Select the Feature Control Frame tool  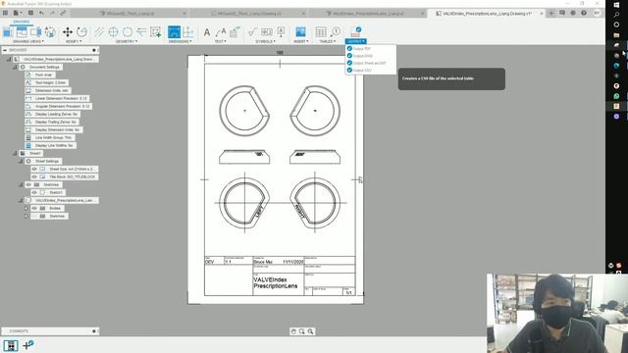(267, 32)
